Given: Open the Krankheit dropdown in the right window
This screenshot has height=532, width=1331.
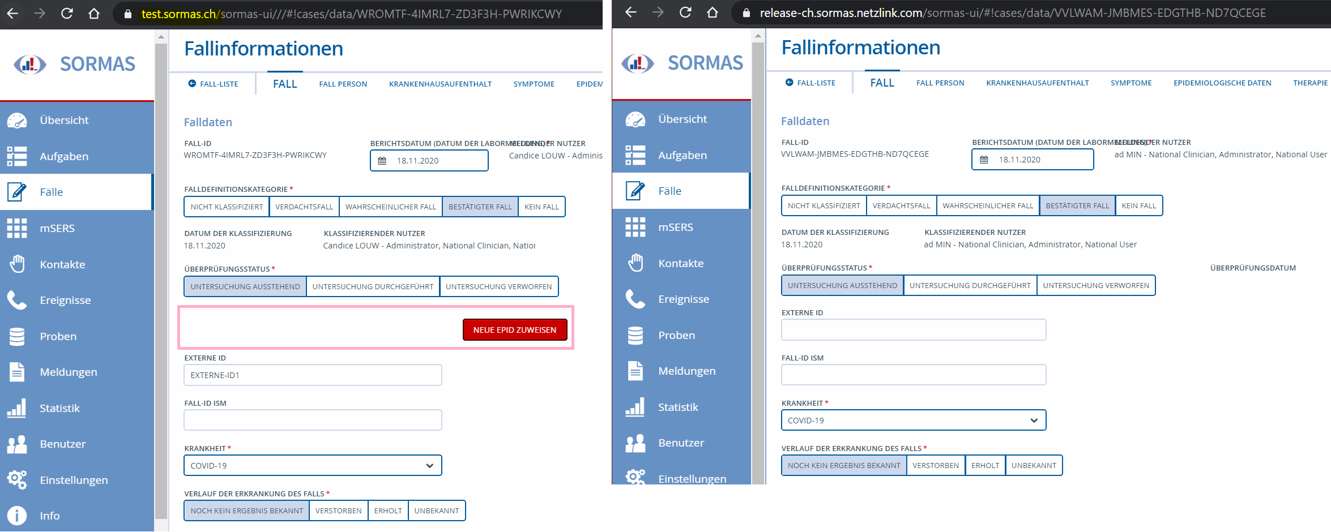Looking at the screenshot, I should pyautogui.click(x=914, y=420).
